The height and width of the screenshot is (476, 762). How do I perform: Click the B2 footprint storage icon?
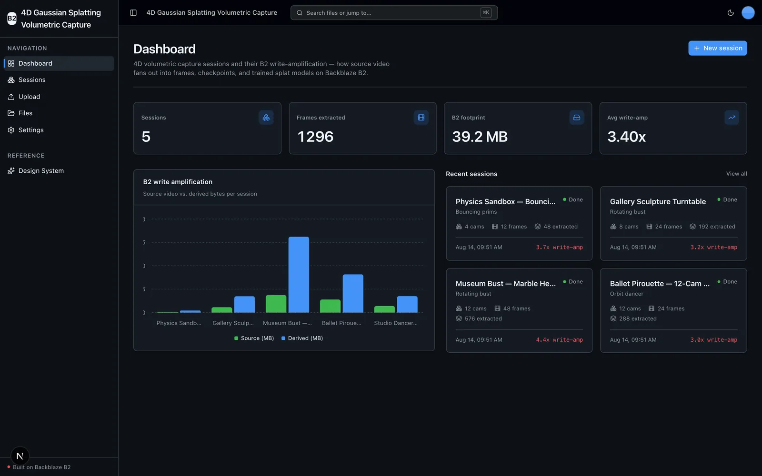tap(577, 118)
